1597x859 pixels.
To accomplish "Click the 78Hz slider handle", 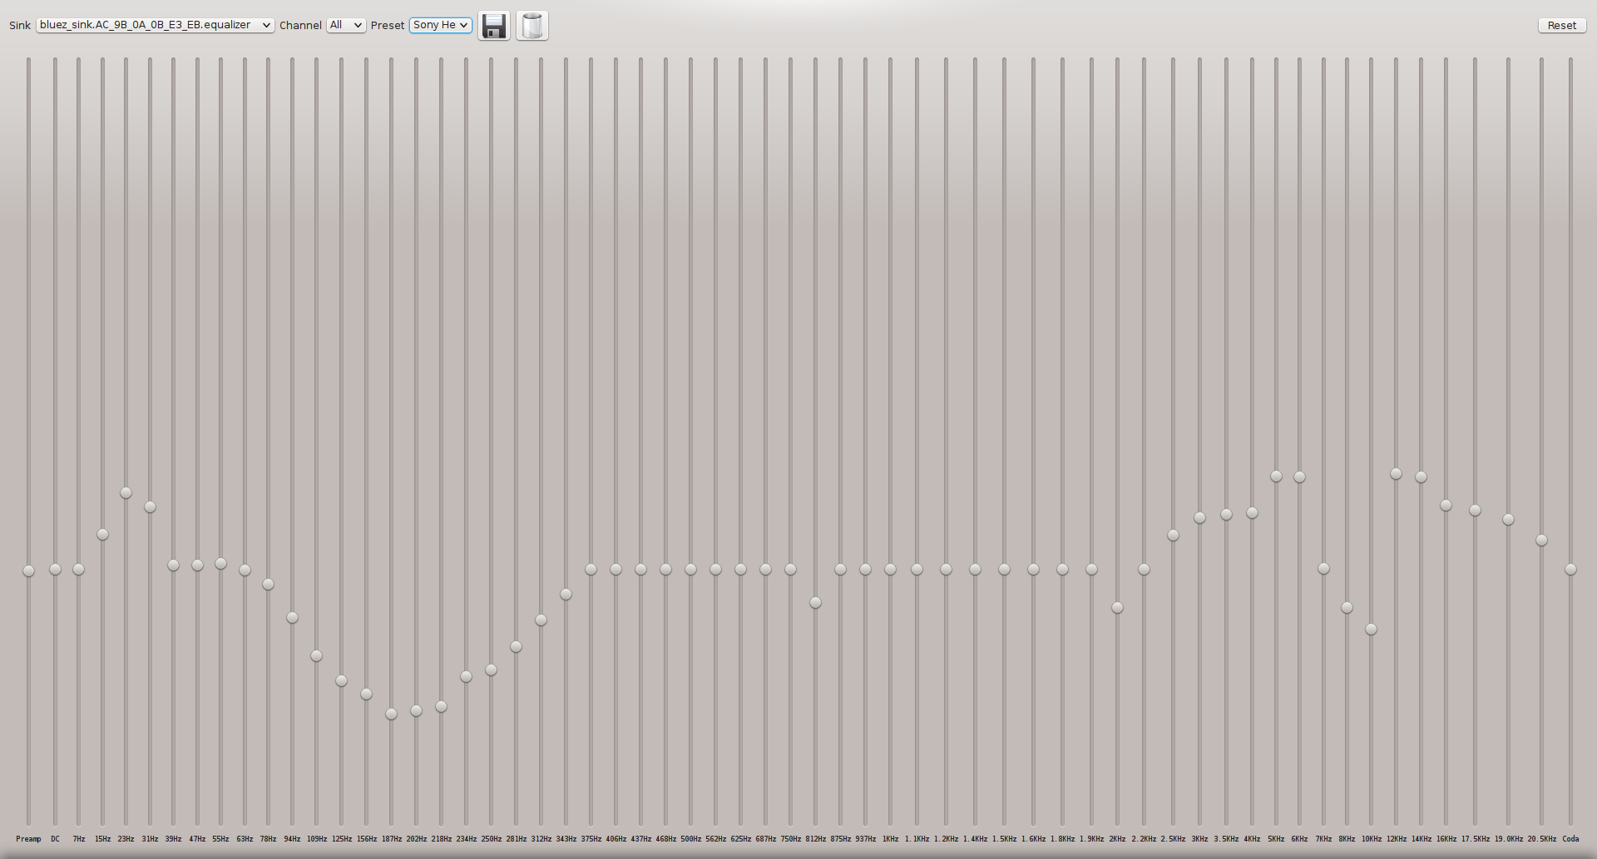I will click(268, 584).
